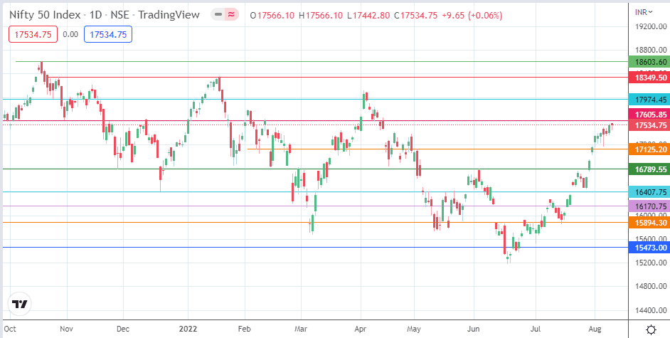Viewport: 670px width, 338px height.
Task: Select the orange 15894.30 price label
Action: pyautogui.click(x=649, y=223)
